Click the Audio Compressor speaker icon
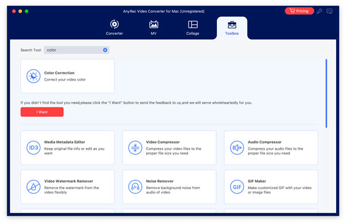Viewport: 346px width, 224px height. click(x=237, y=147)
